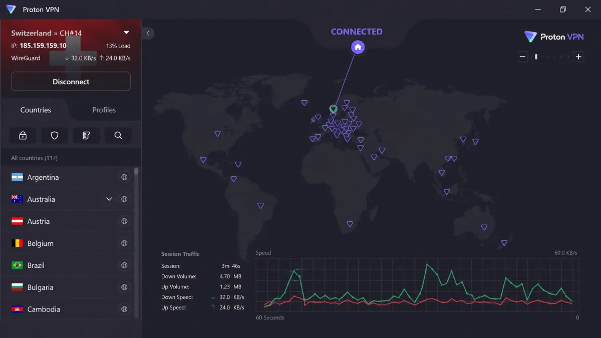Switch to the Countries tab
This screenshot has height=338, width=601.
[36, 110]
